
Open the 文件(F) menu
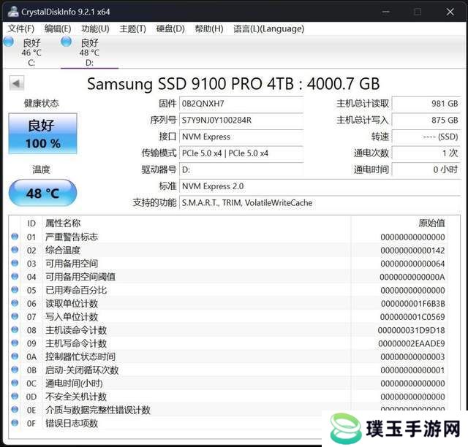pyautogui.click(x=21, y=29)
